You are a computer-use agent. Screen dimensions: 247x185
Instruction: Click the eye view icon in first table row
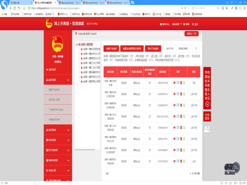(x=174, y=83)
